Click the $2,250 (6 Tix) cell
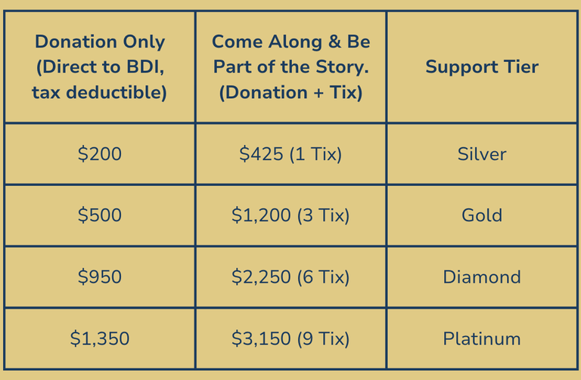Viewport: 581px width, 380px height. click(290, 277)
